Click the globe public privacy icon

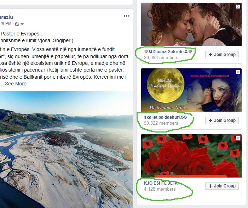coord(17,24)
